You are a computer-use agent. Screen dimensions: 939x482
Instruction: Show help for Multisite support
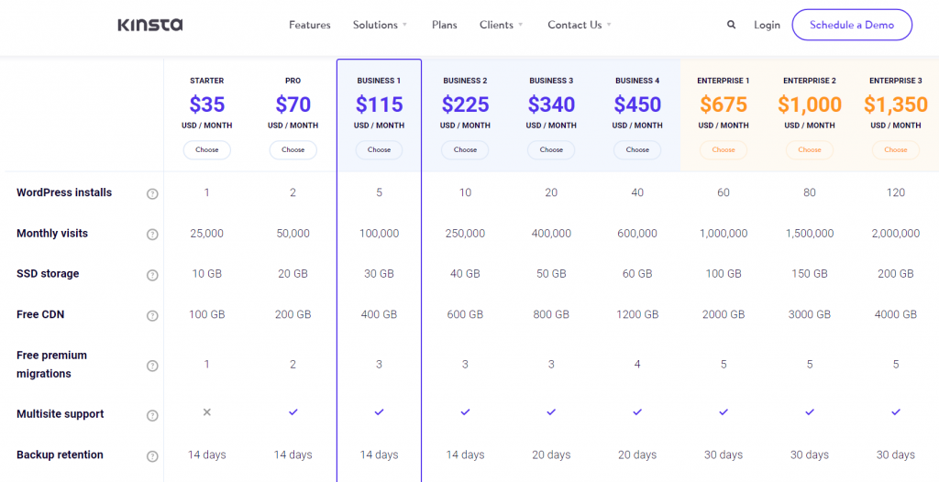(x=153, y=415)
